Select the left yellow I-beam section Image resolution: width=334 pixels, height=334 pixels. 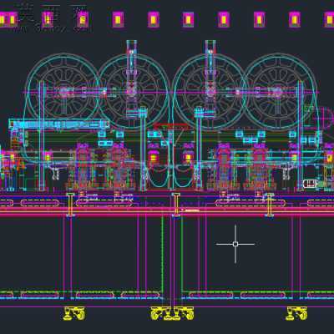point(70,205)
